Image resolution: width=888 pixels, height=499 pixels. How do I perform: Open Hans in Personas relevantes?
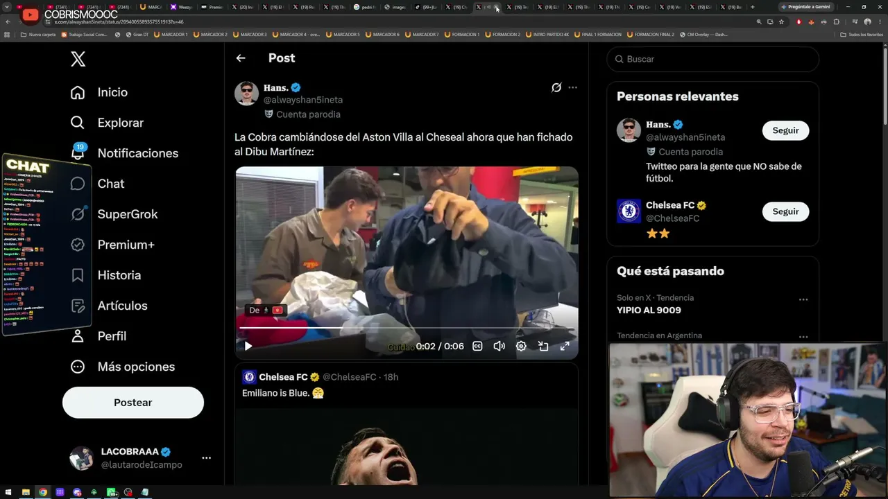[658, 125]
